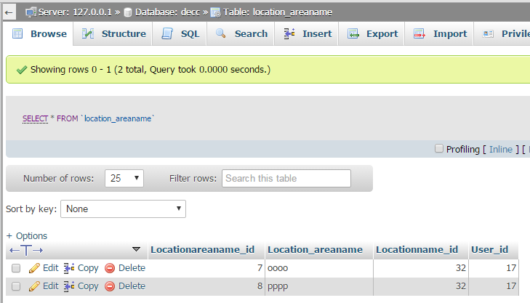Click the pencil edit icon for row oooo
530x303 pixels.
pos(34,268)
